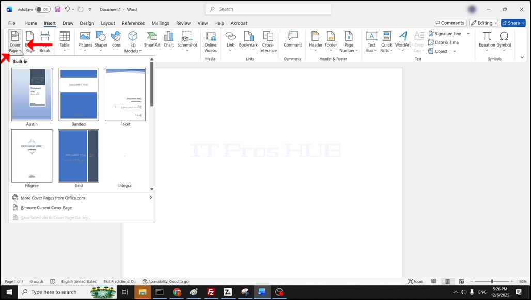Open FileZilla from the taskbar
531x300 pixels.
[211, 292]
